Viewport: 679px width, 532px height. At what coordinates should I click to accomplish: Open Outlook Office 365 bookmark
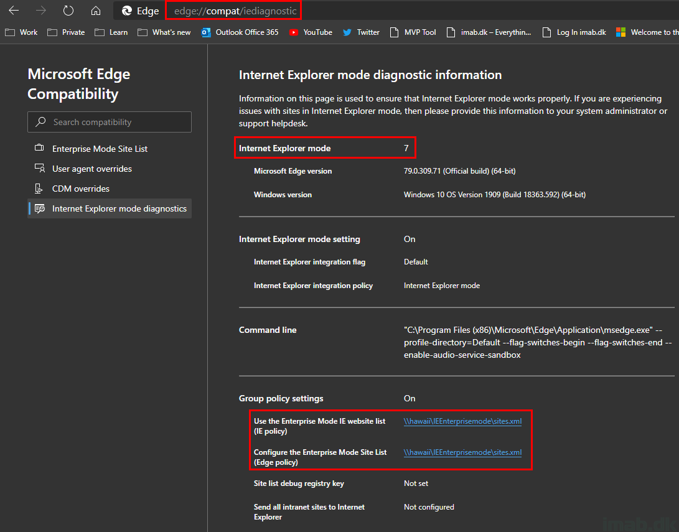[x=240, y=32]
